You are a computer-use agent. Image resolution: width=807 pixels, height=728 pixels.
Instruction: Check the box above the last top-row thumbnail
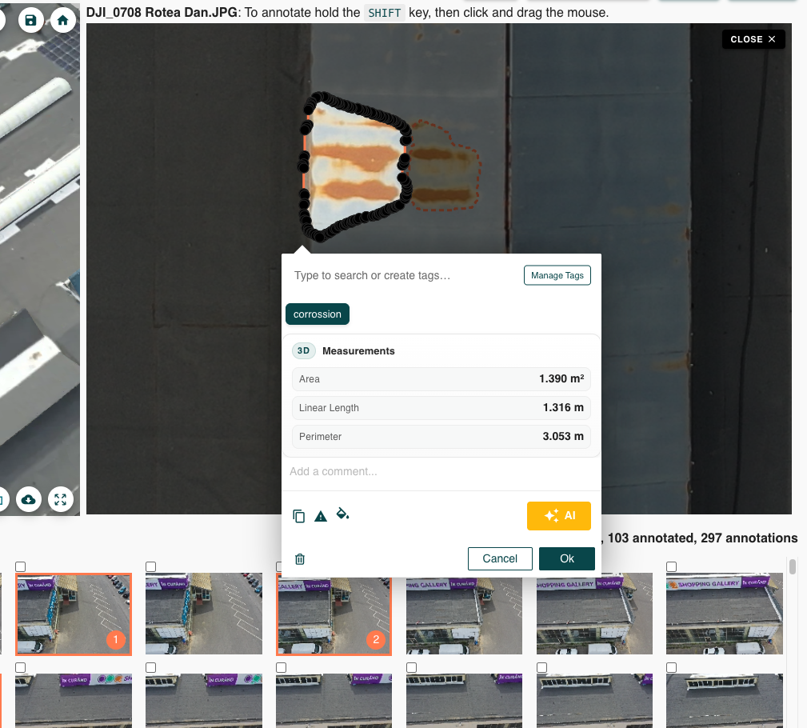pos(672,567)
